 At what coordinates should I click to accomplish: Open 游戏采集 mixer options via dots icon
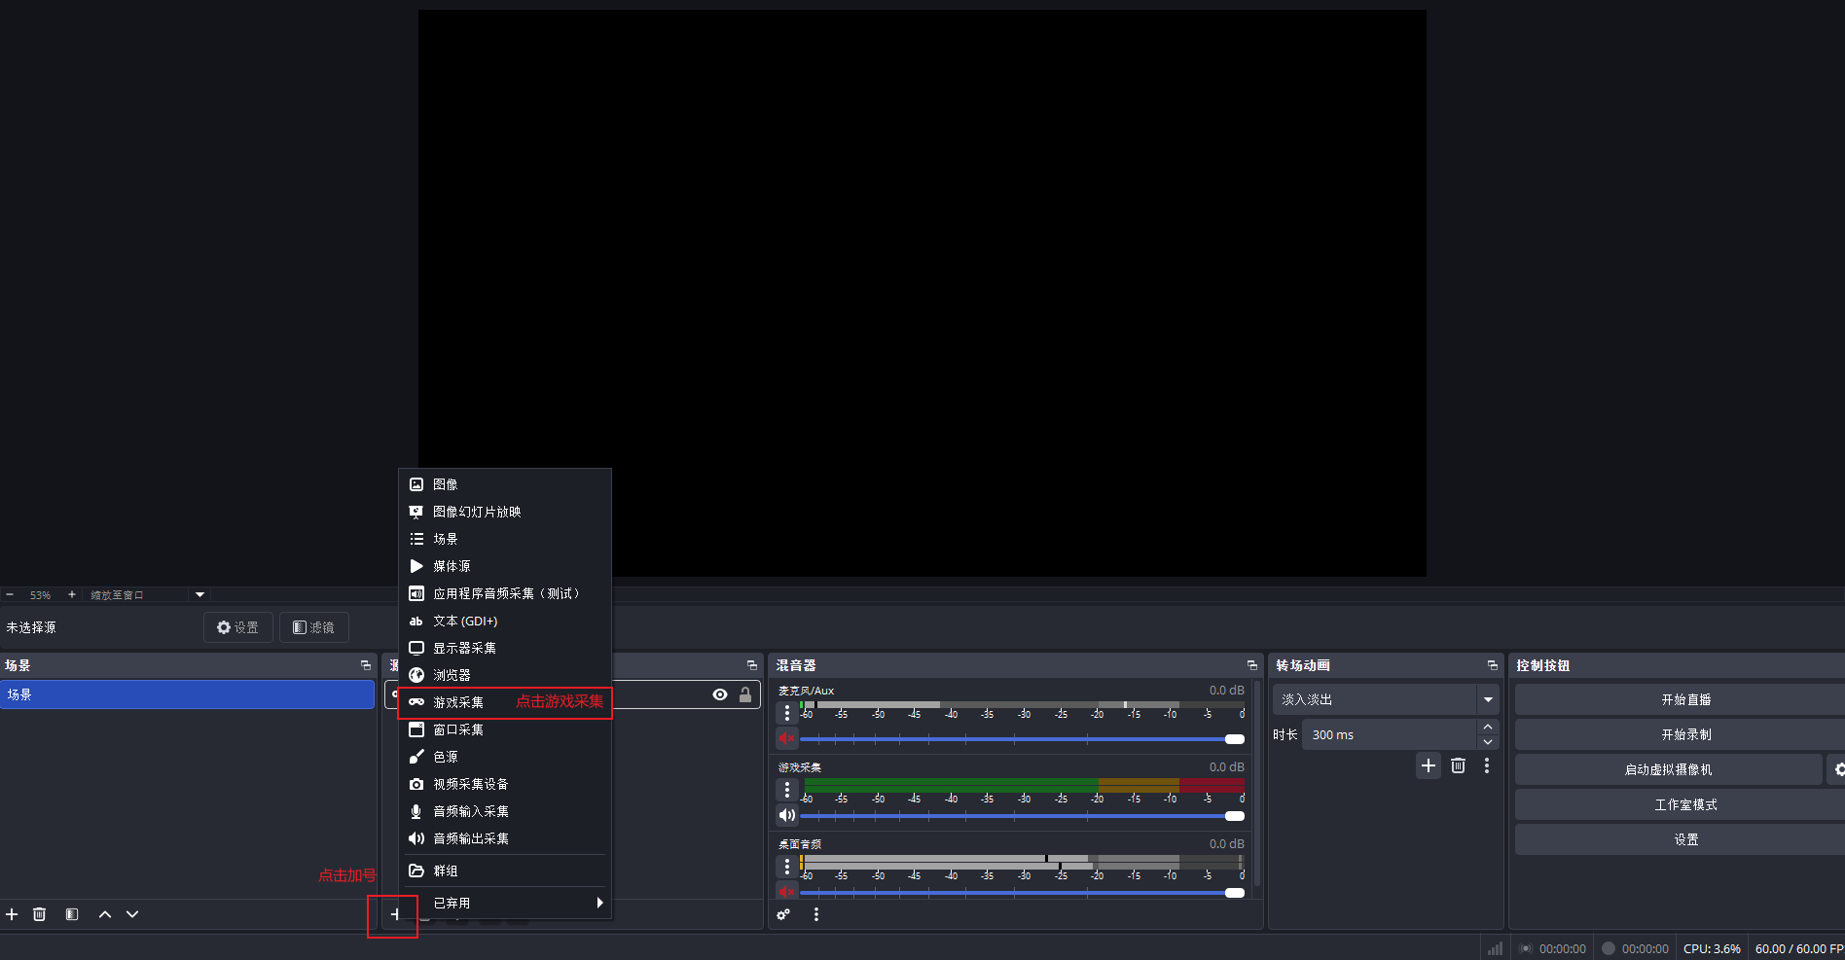coord(787,789)
